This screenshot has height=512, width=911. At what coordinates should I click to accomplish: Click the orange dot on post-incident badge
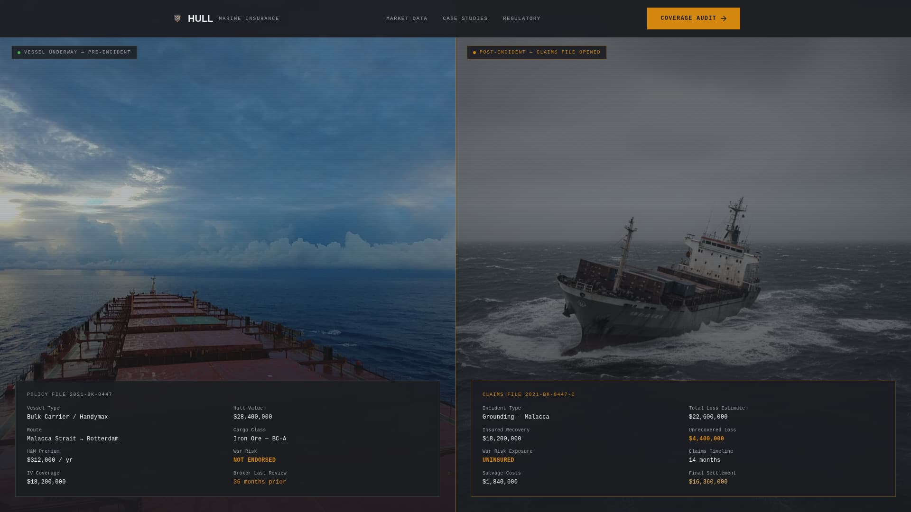coord(474,52)
